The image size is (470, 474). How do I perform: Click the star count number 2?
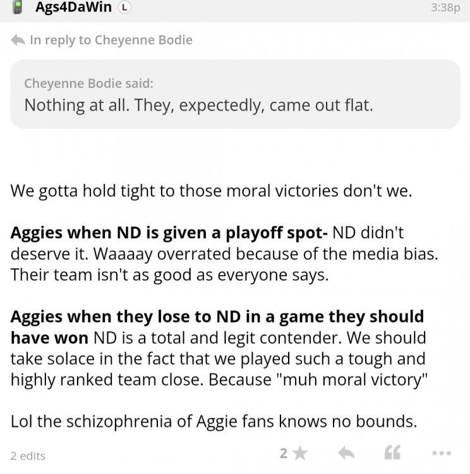point(284,453)
